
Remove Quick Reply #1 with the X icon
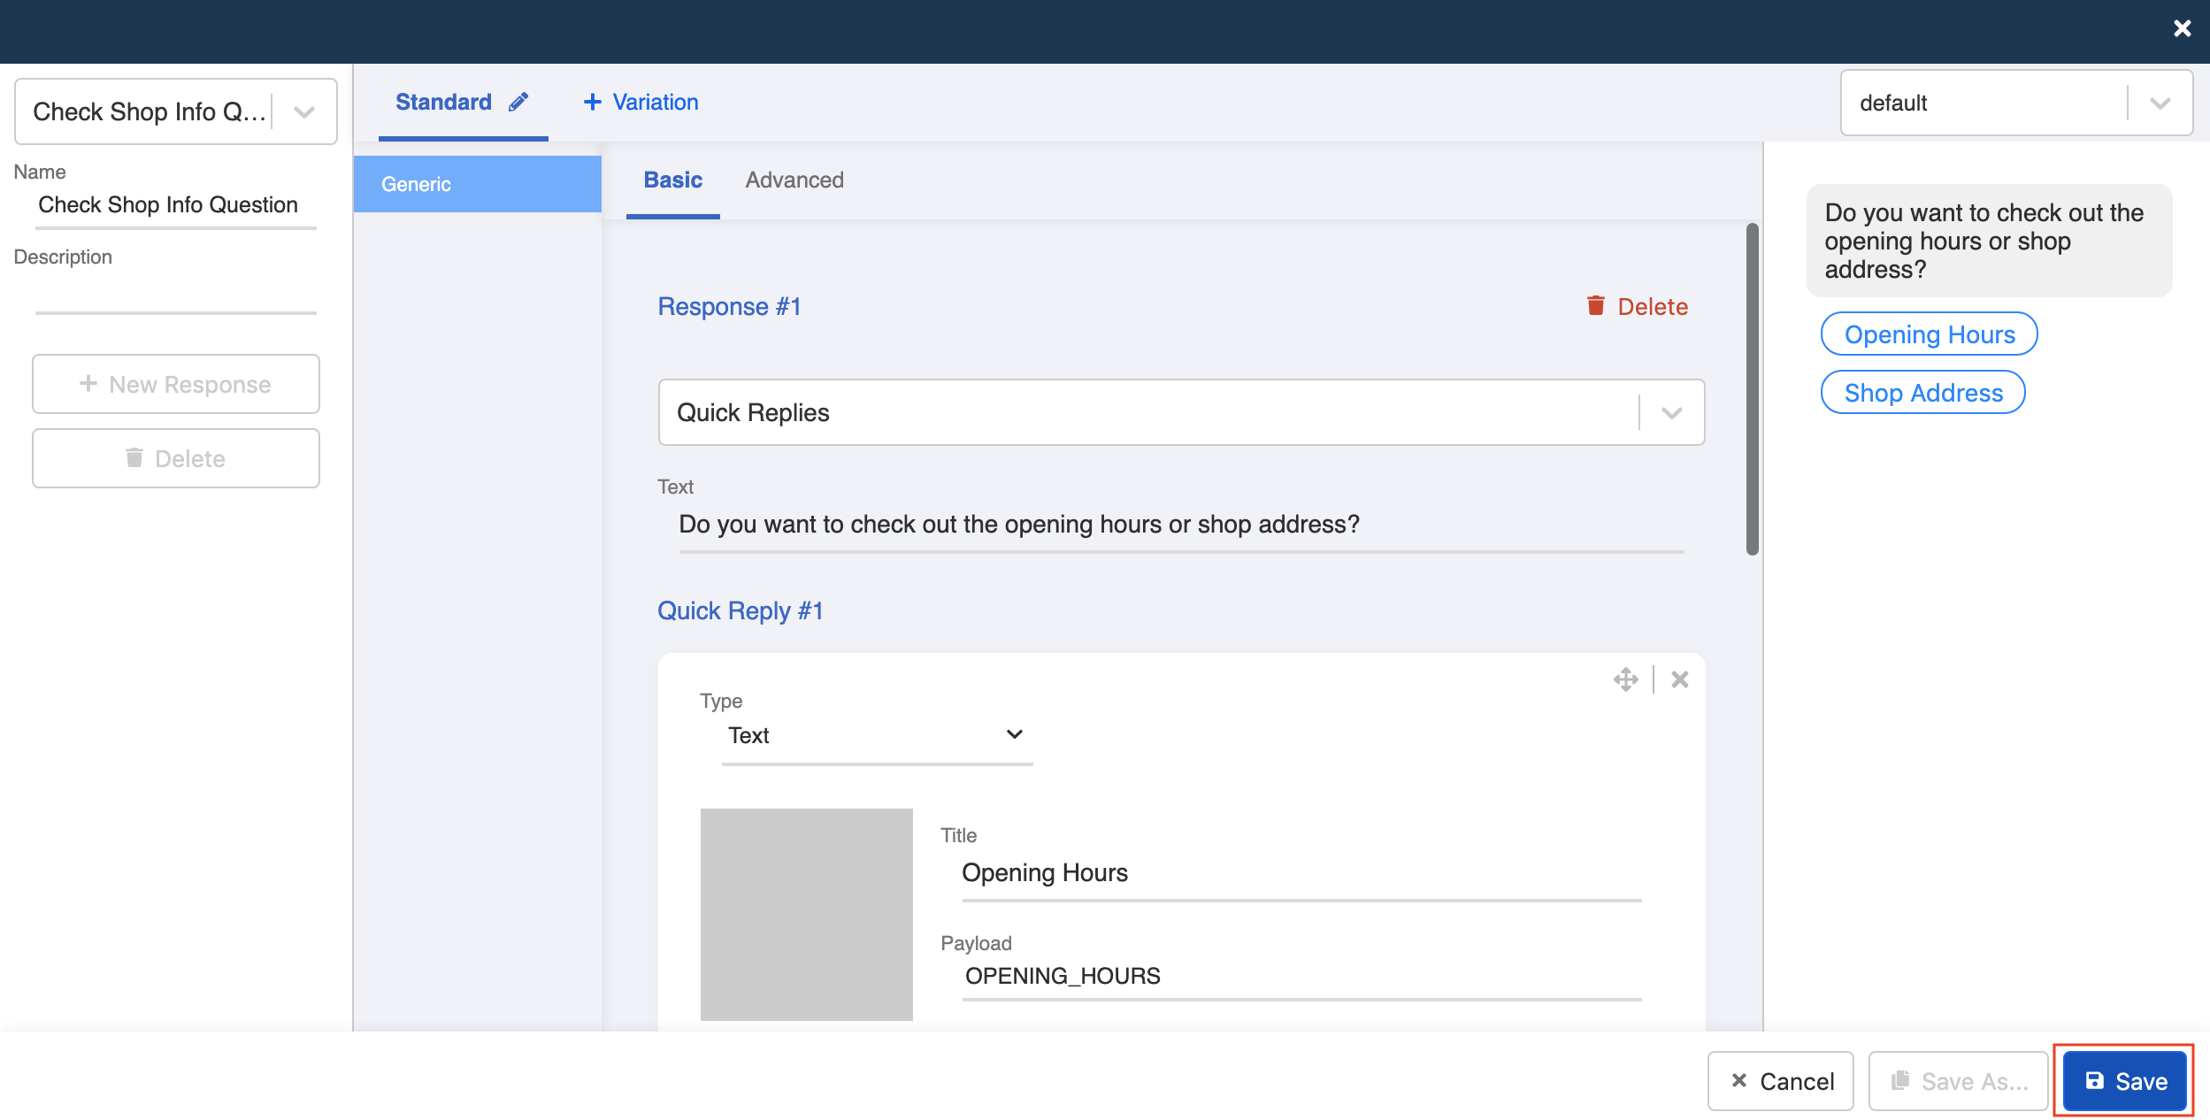tap(1679, 679)
